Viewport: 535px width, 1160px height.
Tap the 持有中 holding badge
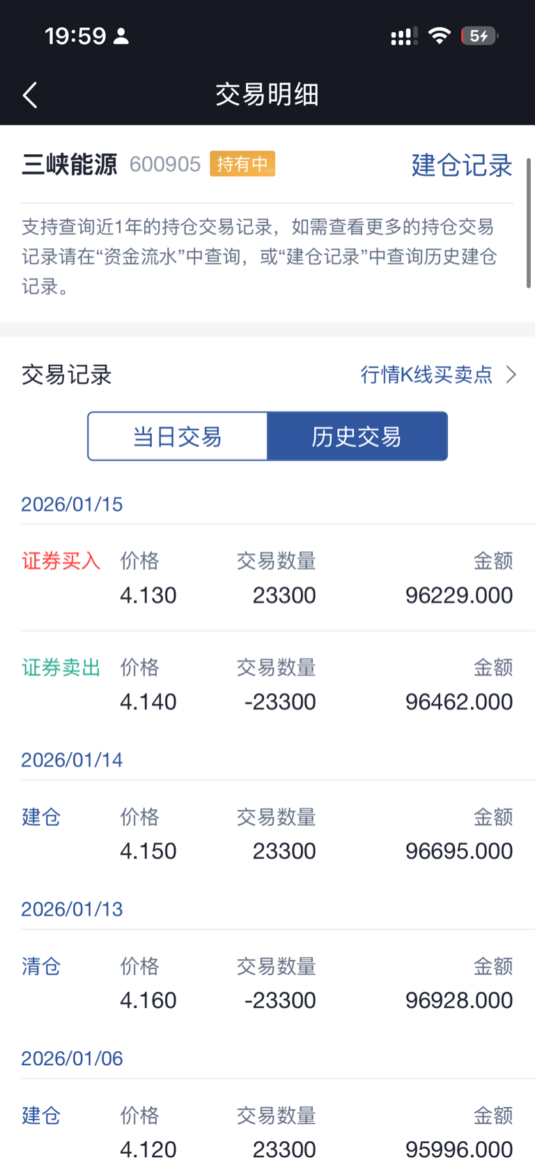pos(242,164)
